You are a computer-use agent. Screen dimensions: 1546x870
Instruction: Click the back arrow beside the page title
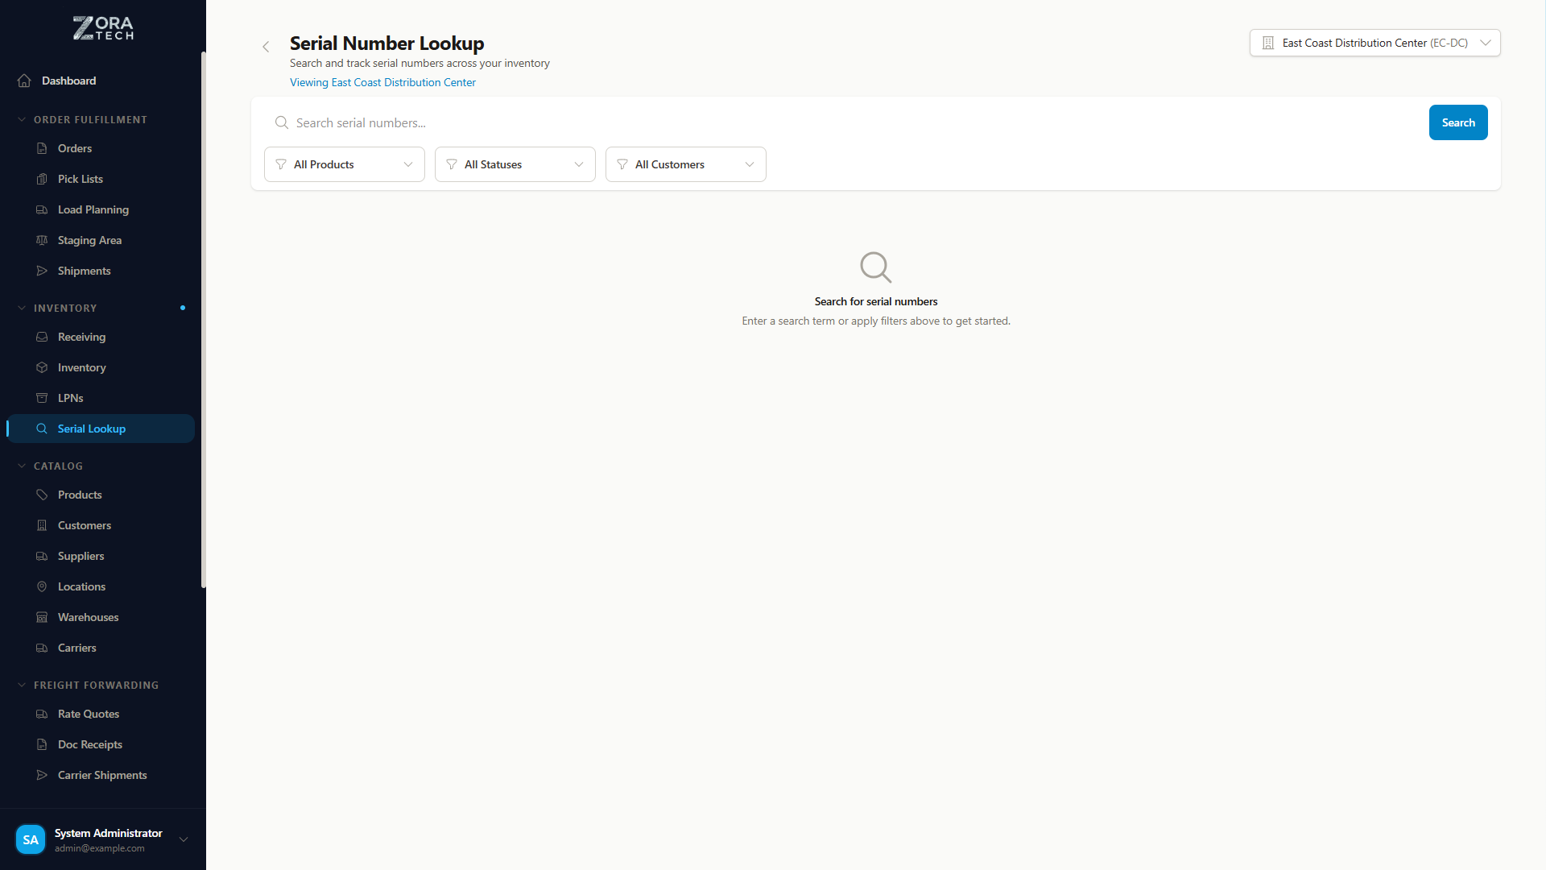tap(266, 47)
